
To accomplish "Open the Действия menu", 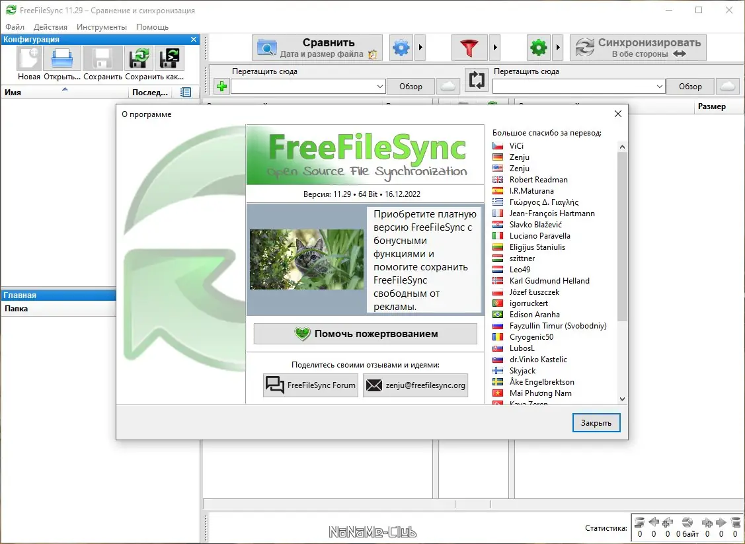I will click(x=50, y=27).
